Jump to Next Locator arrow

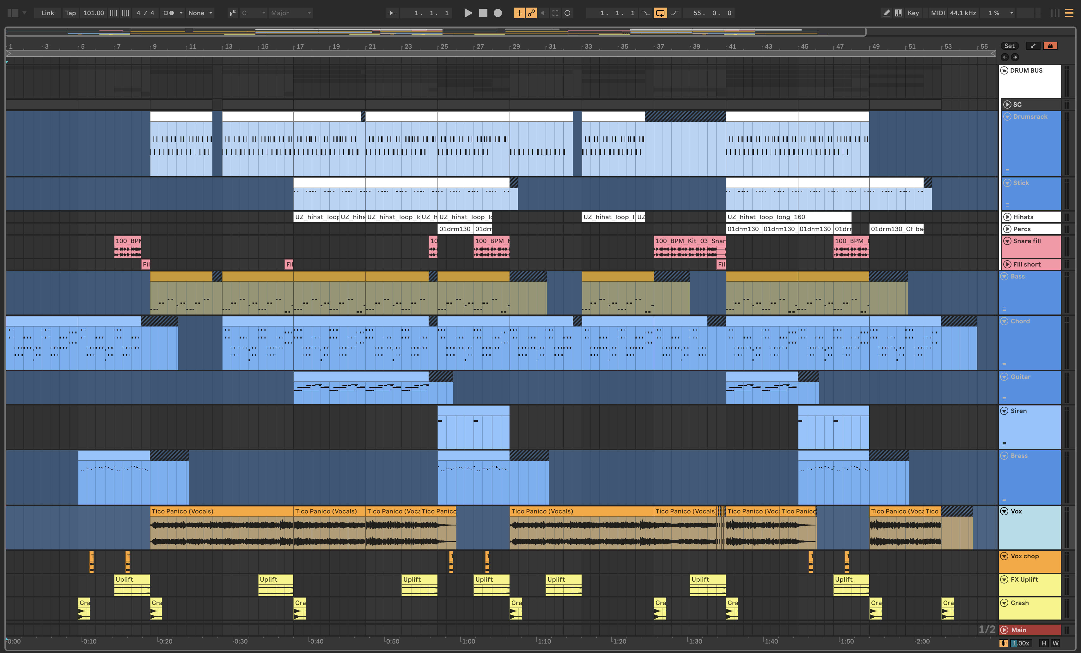tap(1015, 57)
